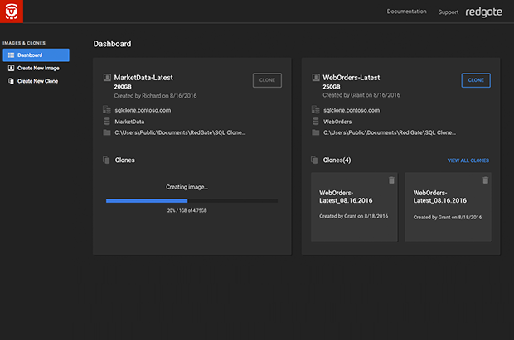Click the MarketData database name
514x340 pixels.
(x=129, y=122)
